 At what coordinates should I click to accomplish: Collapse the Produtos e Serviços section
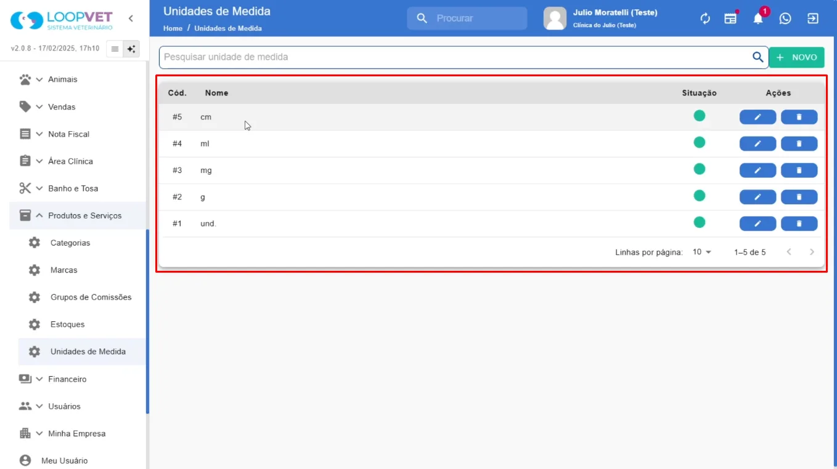(78, 215)
